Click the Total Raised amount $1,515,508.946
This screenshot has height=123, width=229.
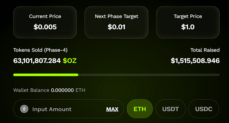pyautogui.click(x=195, y=61)
